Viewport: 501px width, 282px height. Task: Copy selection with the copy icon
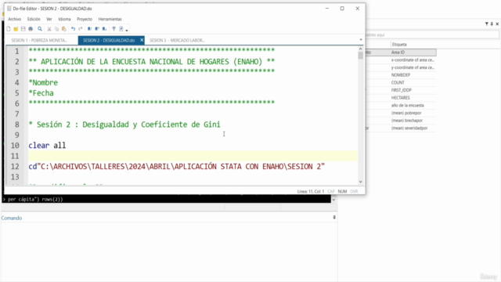(x=56, y=29)
